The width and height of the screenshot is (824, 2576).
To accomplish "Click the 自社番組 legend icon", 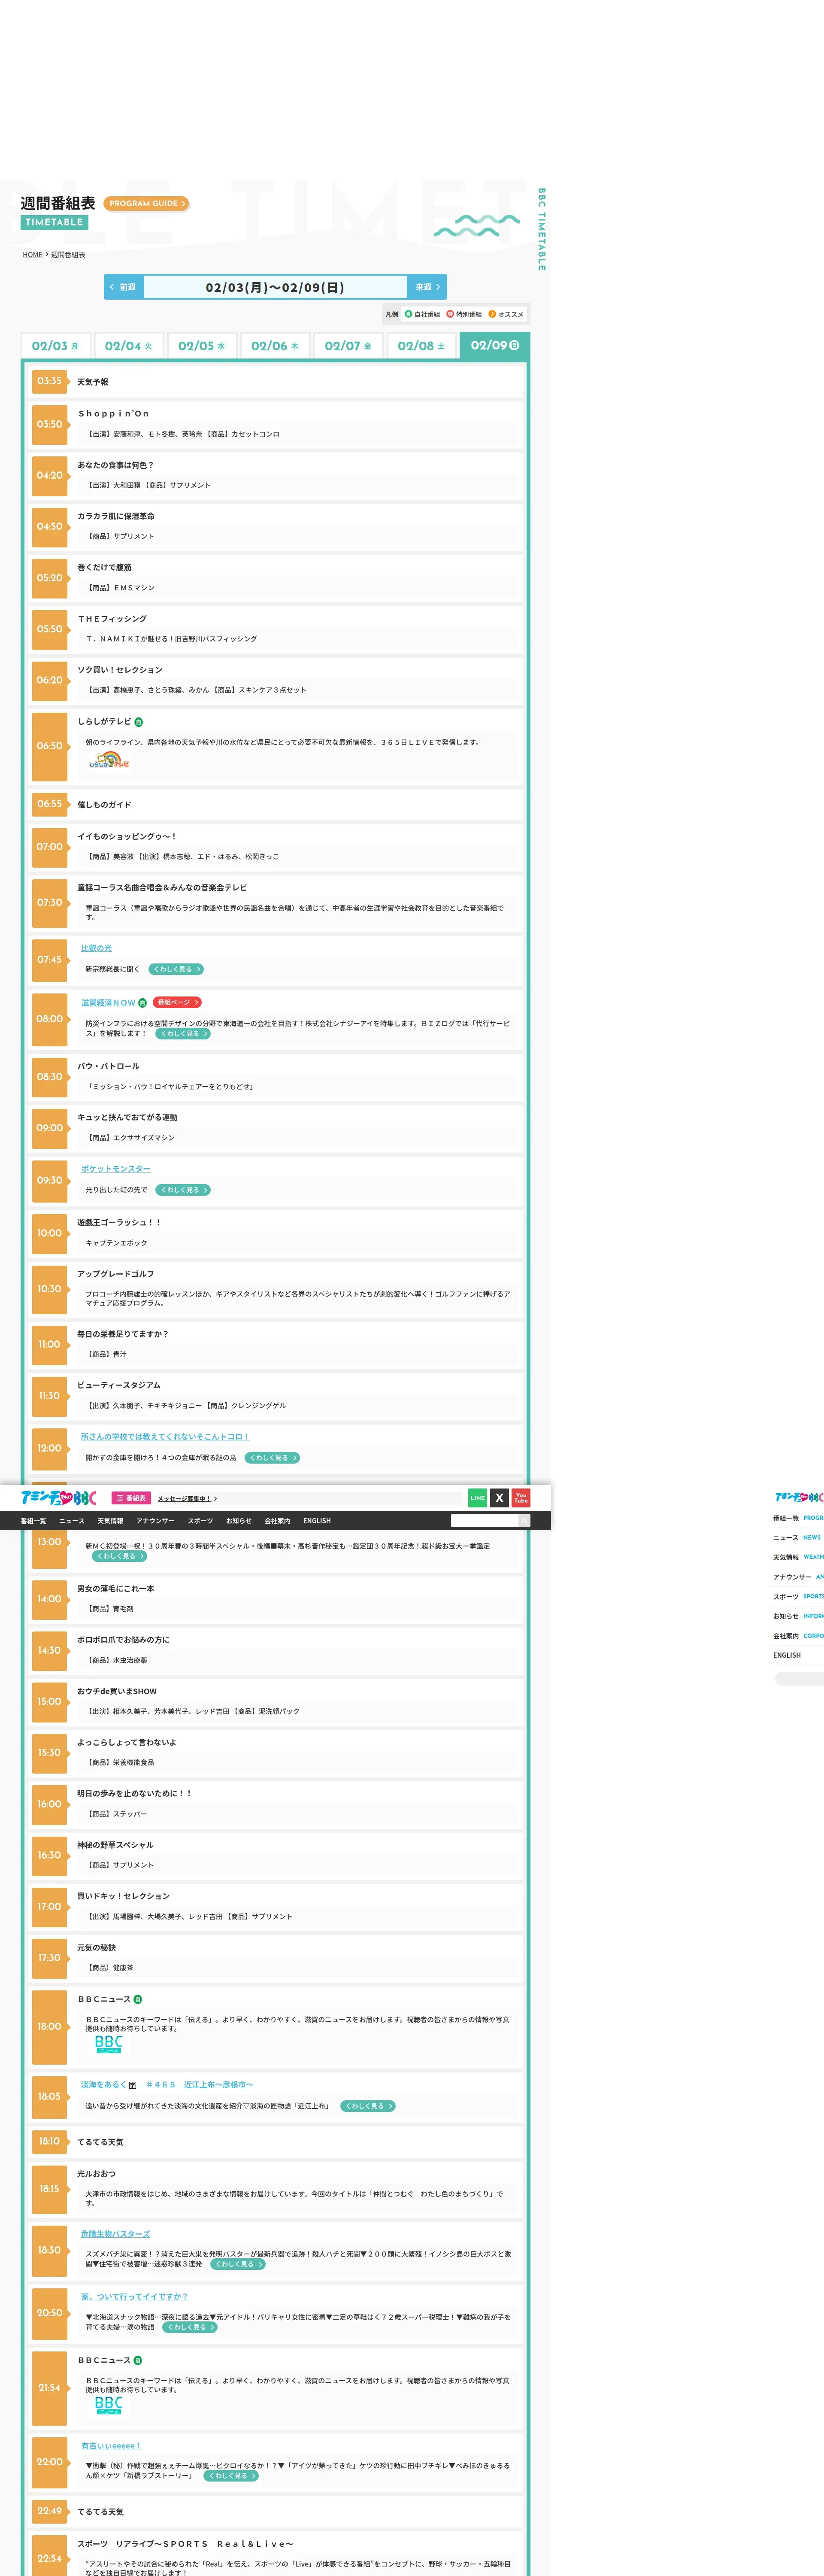I will coord(408,314).
